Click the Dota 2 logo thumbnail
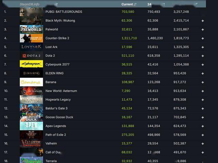This screenshot has width=218, height=163. click(x=31, y=56)
